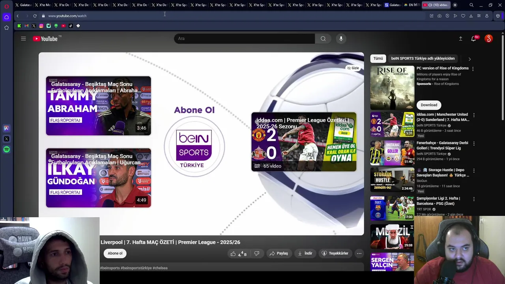Open the YouTube hamburger guide menu
This screenshot has height=284, width=505.
pos(23,39)
